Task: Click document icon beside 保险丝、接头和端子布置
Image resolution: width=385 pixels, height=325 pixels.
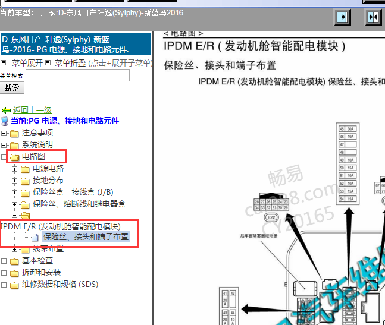Action: (35, 237)
